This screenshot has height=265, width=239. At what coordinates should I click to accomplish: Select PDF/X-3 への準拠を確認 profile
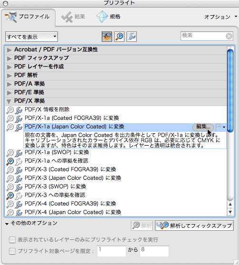coord(55,195)
